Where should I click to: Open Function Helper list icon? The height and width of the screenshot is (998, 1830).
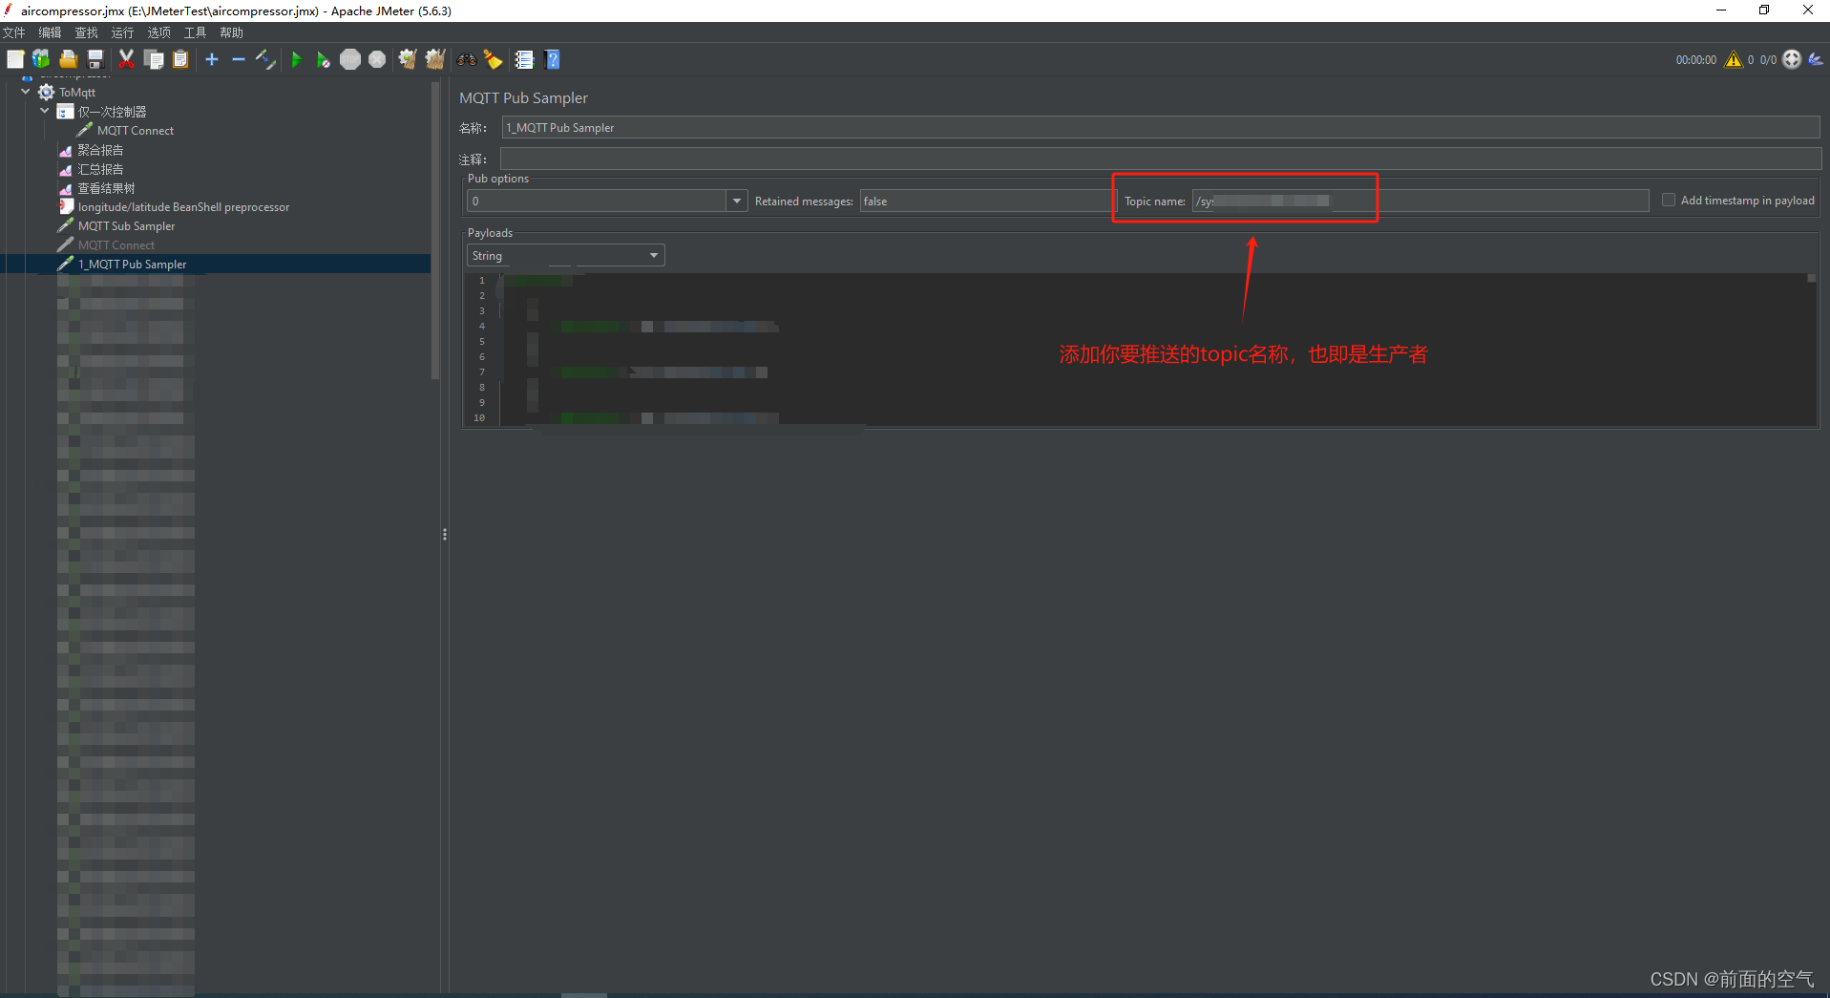[x=524, y=59]
